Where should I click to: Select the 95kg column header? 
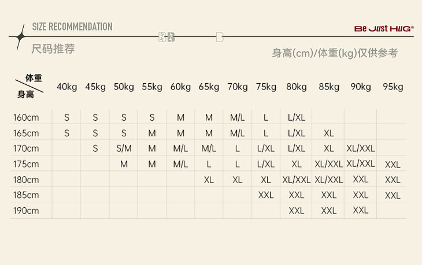[393, 87]
